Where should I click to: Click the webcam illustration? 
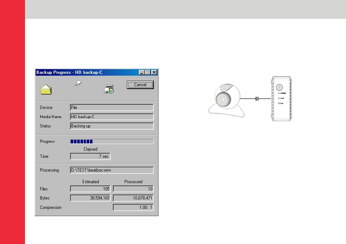pos(227,100)
